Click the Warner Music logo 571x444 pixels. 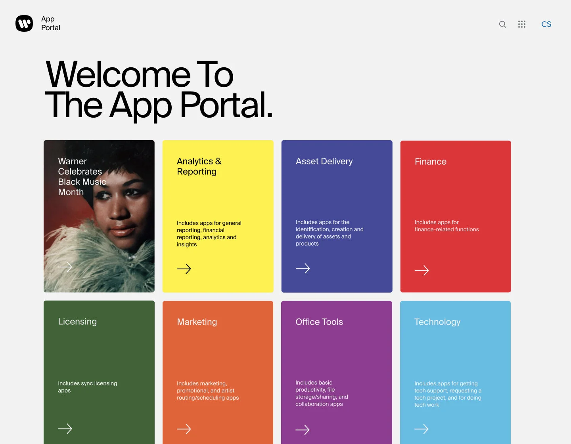tap(24, 23)
